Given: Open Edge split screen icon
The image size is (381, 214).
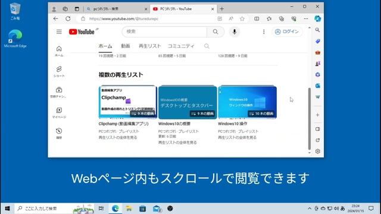Looking at the screenshot, I should [257, 18].
